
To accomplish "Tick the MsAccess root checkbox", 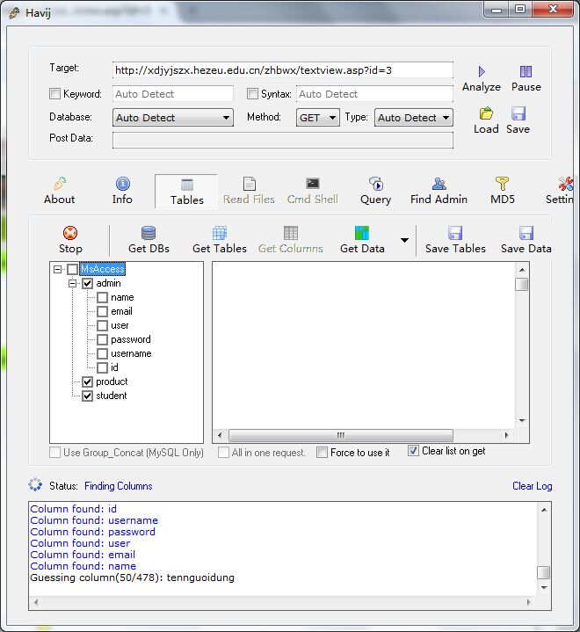I will tap(73, 269).
